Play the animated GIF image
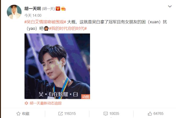176x118 pixels. pos(57,66)
